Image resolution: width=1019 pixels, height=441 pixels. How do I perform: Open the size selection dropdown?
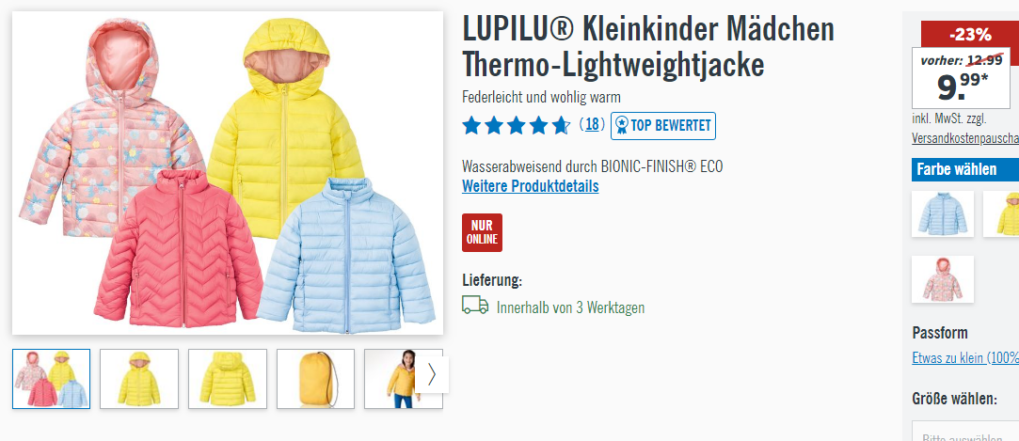click(x=965, y=431)
